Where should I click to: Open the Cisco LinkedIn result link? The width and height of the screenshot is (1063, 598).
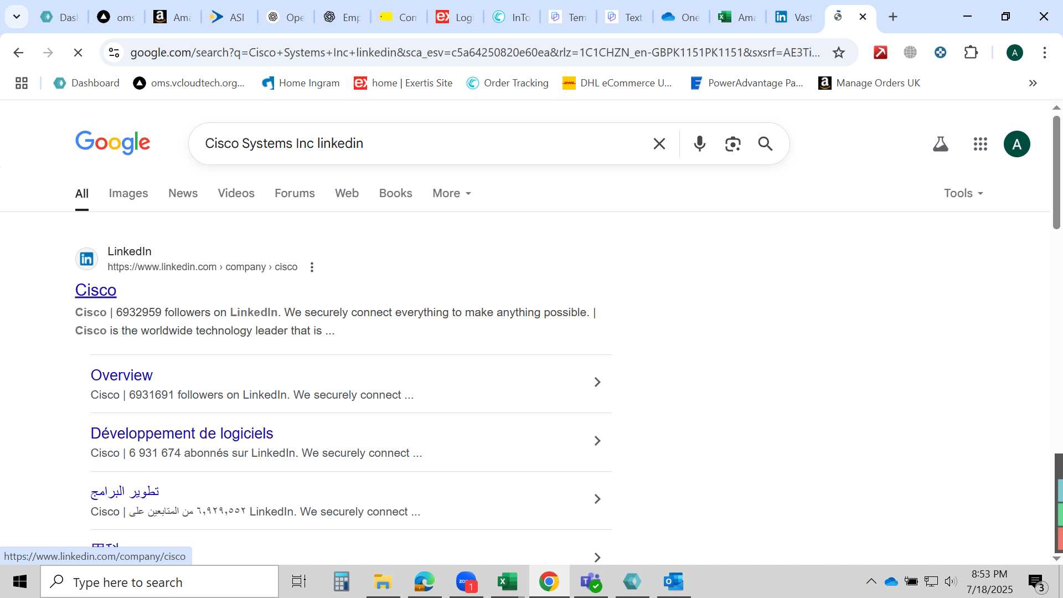(x=96, y=290)
